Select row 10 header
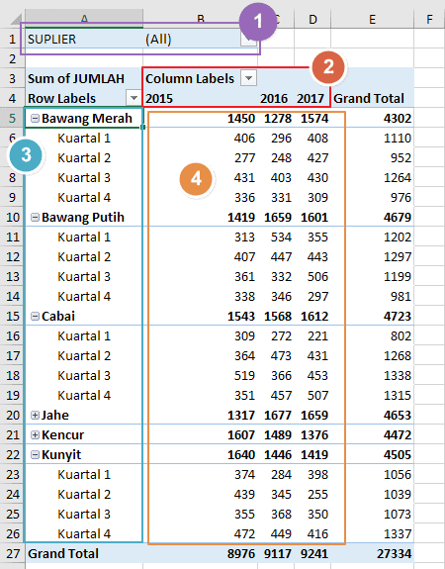Image resolution: width=445 pixels, height=569 pixels. [x=12, y=218]
